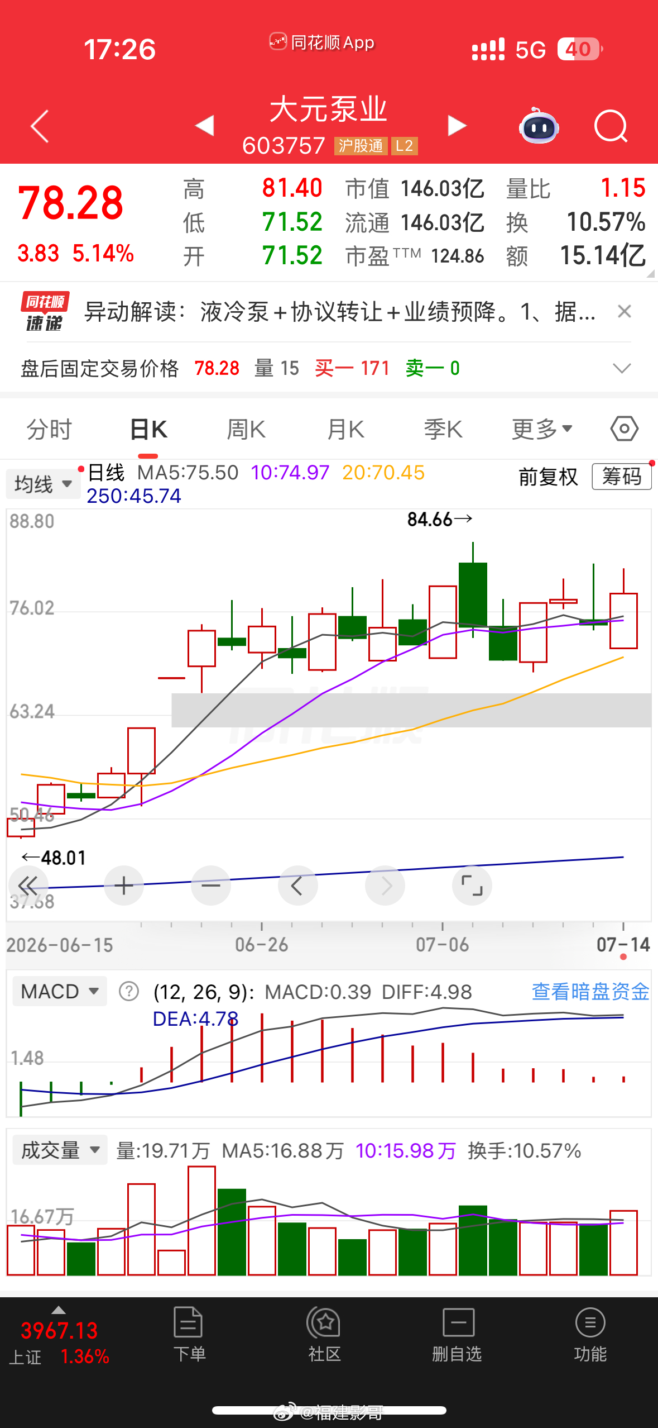Go to next stock triangle
This screenshot has width=658, height=1428.
(457, 125)
